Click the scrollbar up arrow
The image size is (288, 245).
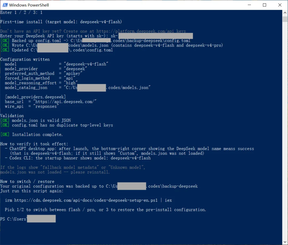point(285,13)
